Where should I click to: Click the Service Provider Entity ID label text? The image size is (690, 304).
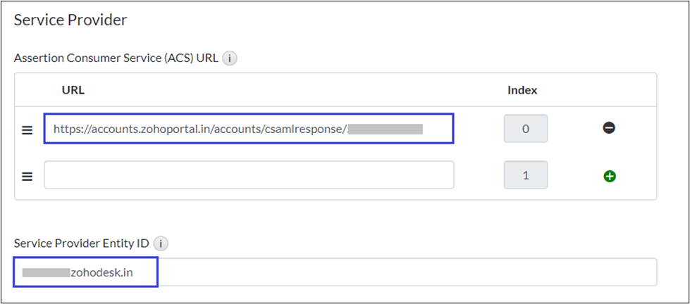pos(82,243)
